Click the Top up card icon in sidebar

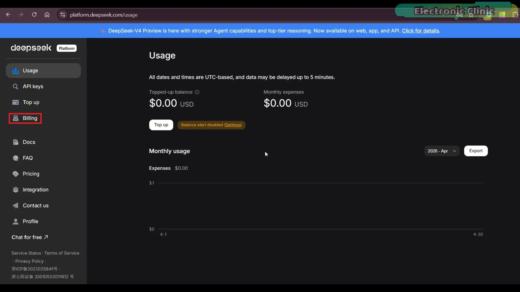(x=15, y=102)
